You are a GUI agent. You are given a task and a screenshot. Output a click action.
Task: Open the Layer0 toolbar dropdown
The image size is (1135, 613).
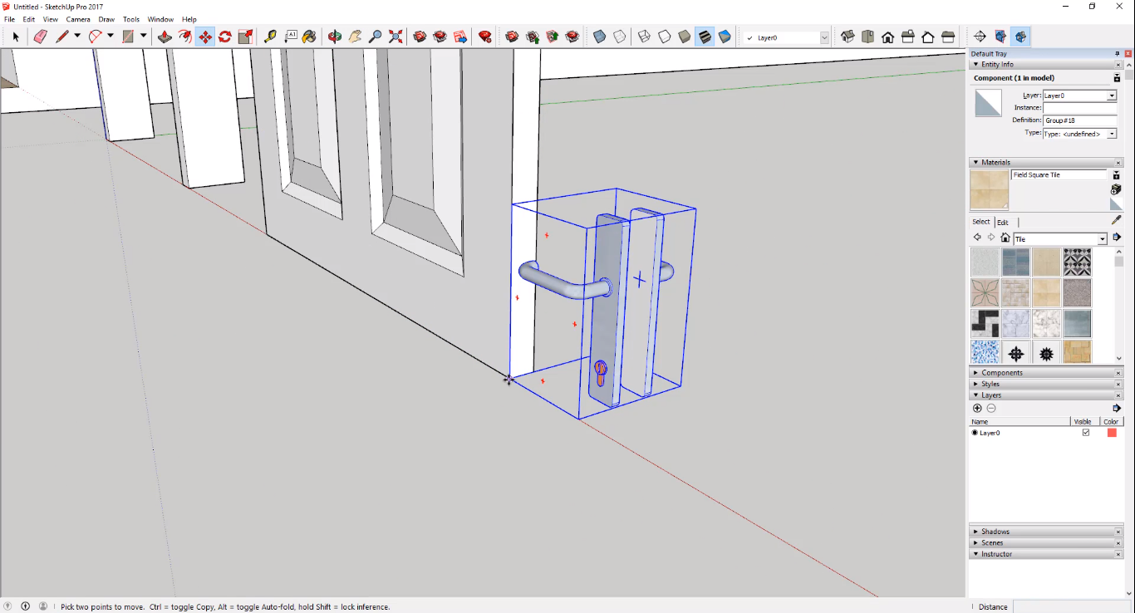(x=824, y=37)
